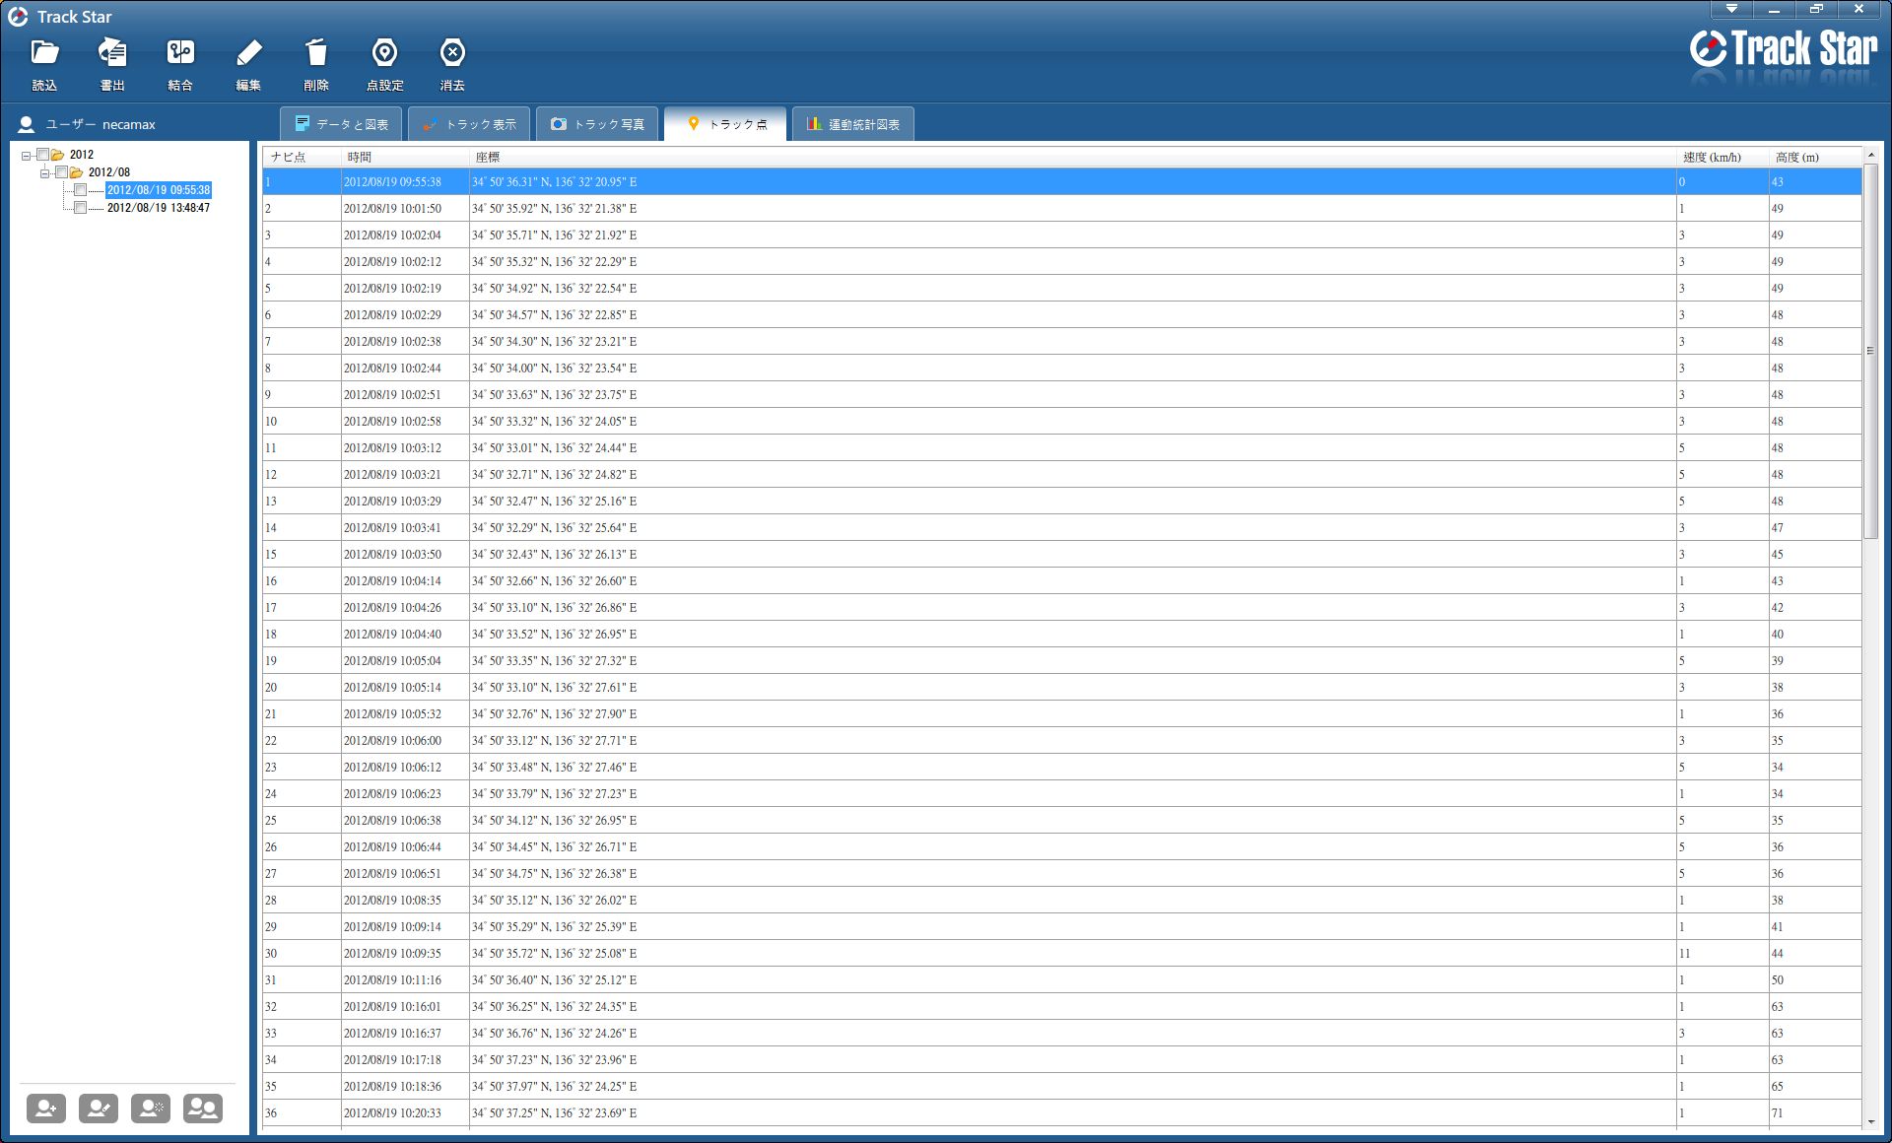Check the 2012/08/19 13:48:47 track checkbox

tap(81, 208)
